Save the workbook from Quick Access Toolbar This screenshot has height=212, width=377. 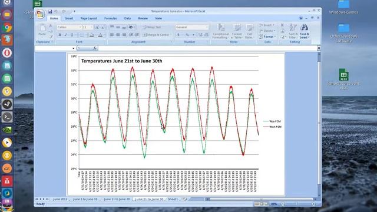pos(49,11)
